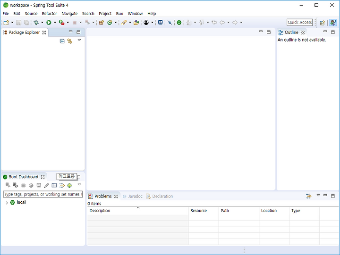The width and height of the screenshot is (340, 255).
Task: Click the Save disk icon
Action: pos(18,22)
